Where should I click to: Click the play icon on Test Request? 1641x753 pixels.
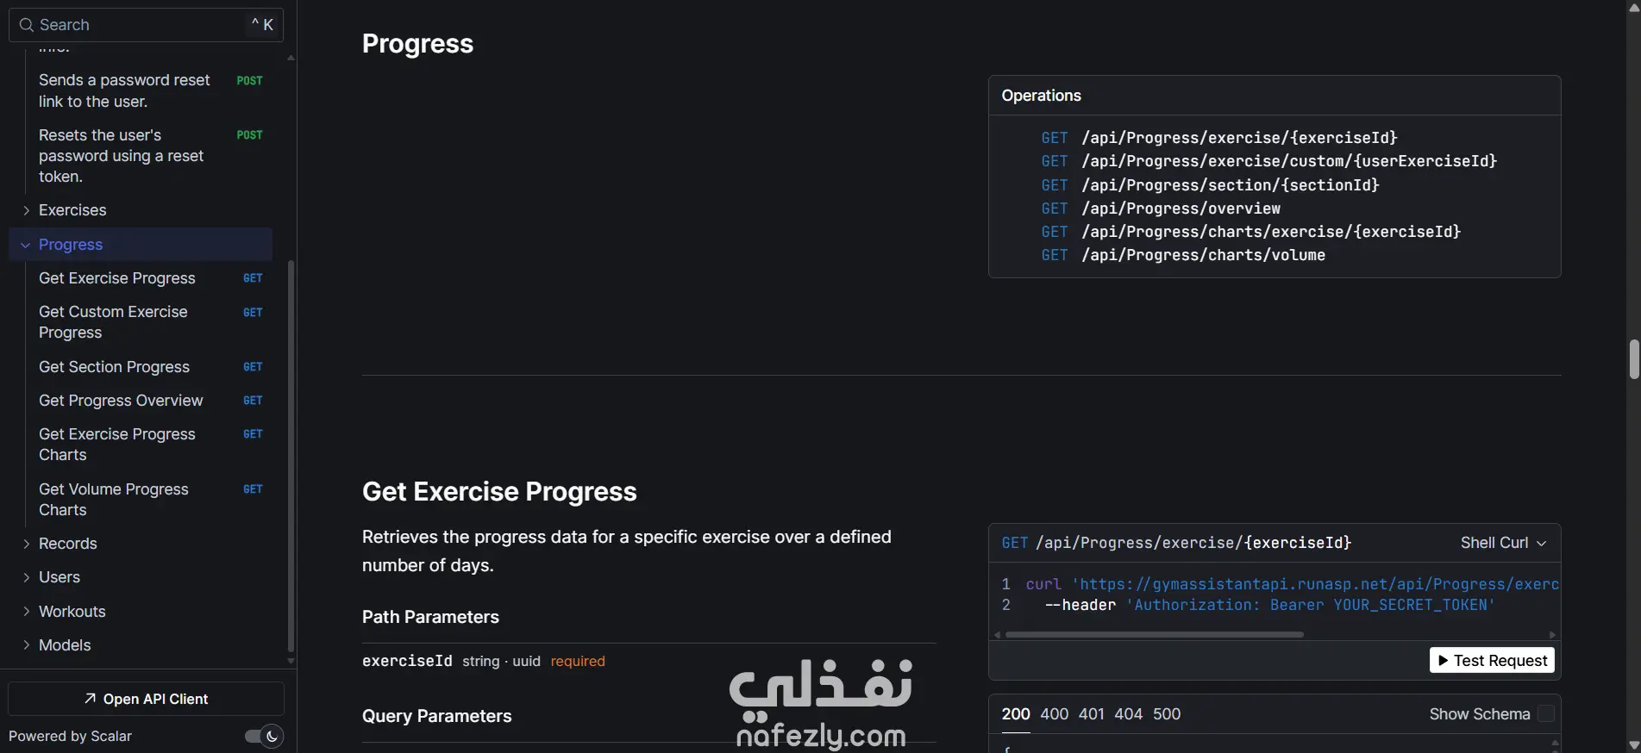1443,661
